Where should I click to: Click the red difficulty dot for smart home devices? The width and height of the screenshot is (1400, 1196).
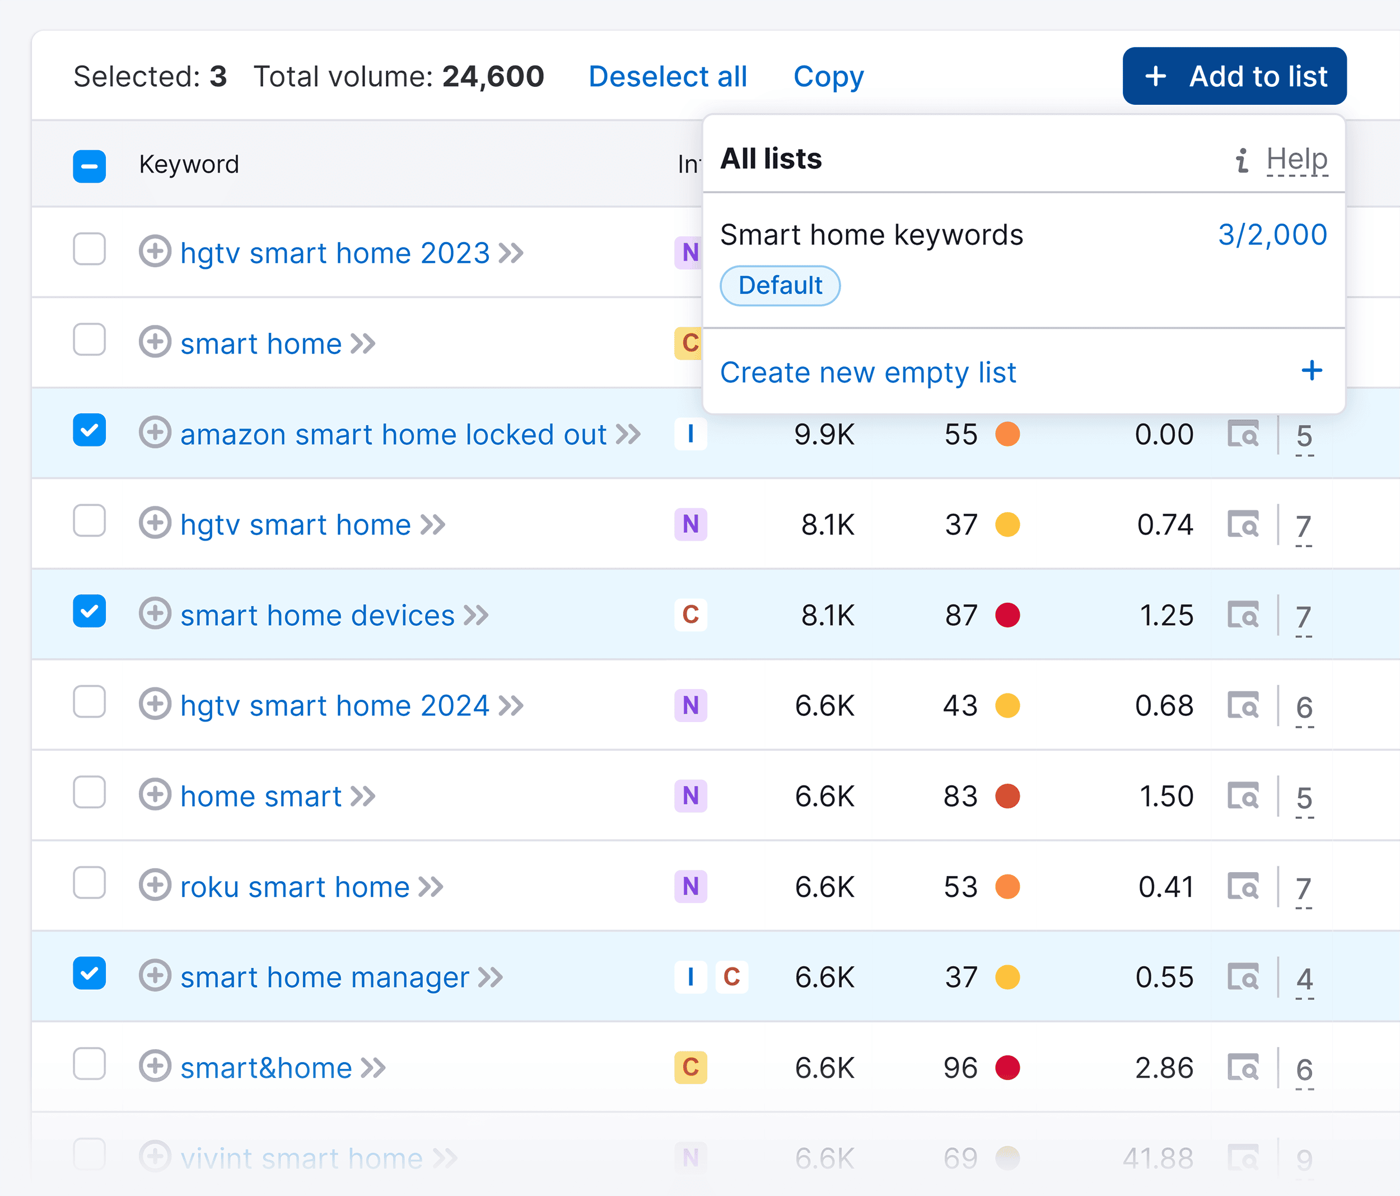pyautogui.click(x=1008, y=615)
